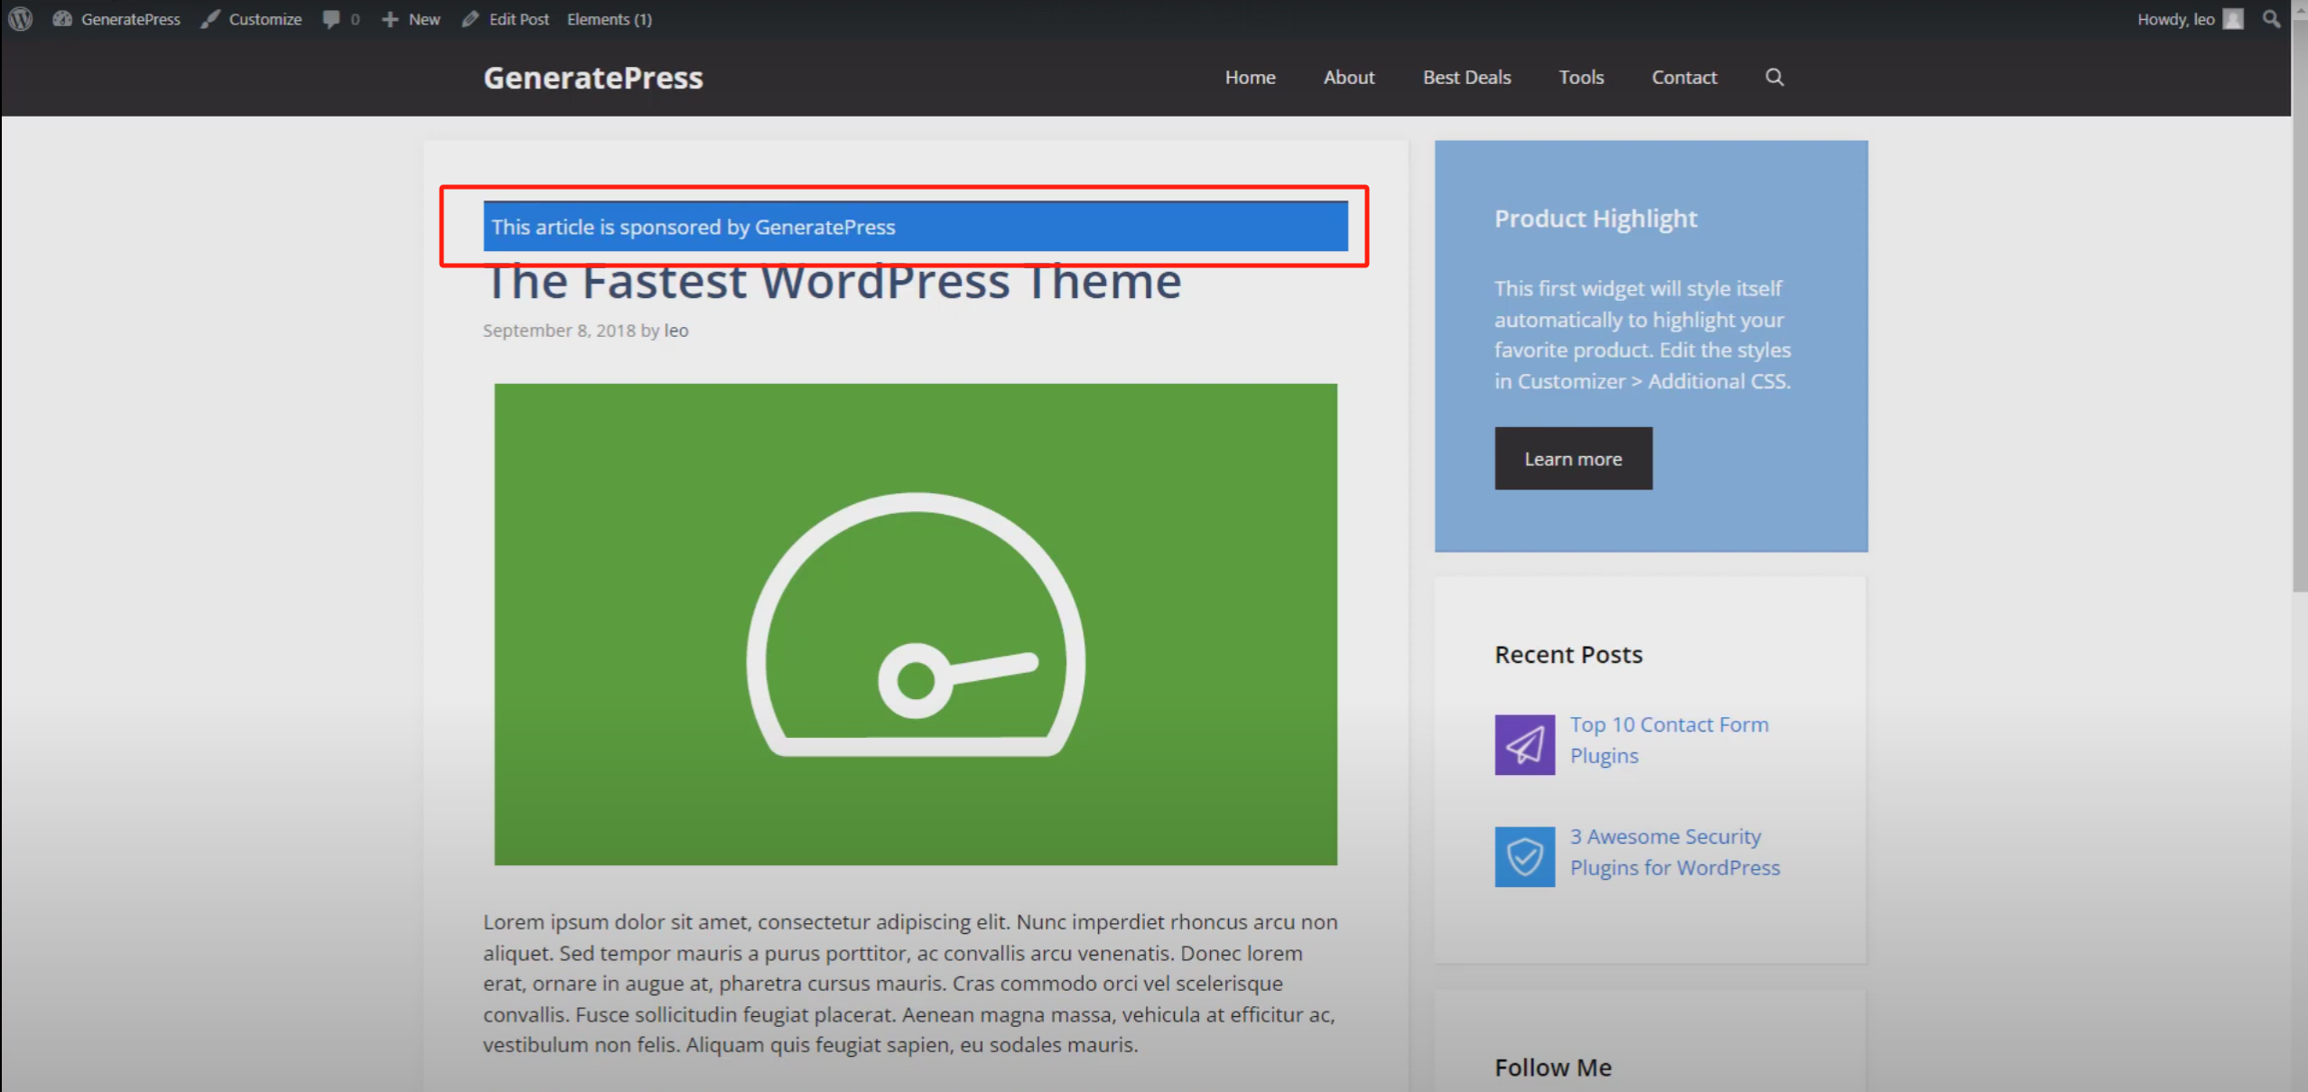Open the search icon at the admin bar's far right
The width and height of the screenshot is (2308, 1092).
tap(2269, 18)
